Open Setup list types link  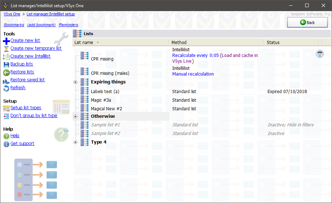[x=26, y=107]
